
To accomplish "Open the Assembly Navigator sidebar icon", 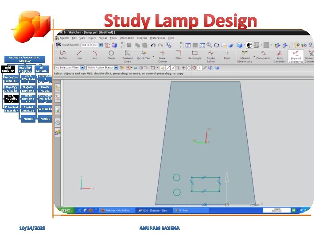I will point(58,89).
